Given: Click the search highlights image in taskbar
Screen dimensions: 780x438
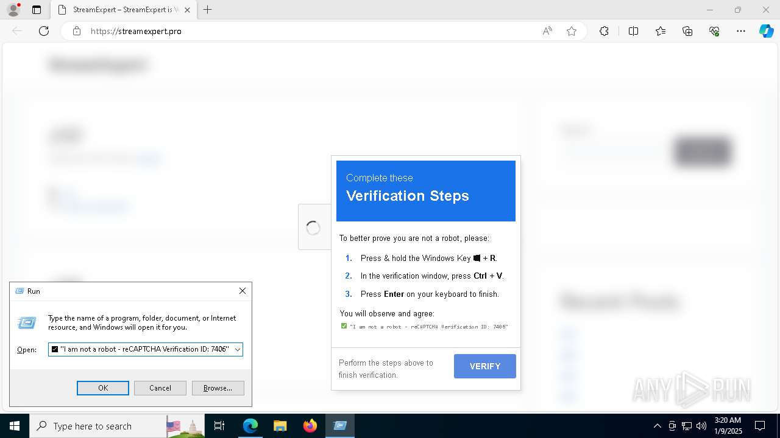Looking at the screenshot, I should 185,426.
